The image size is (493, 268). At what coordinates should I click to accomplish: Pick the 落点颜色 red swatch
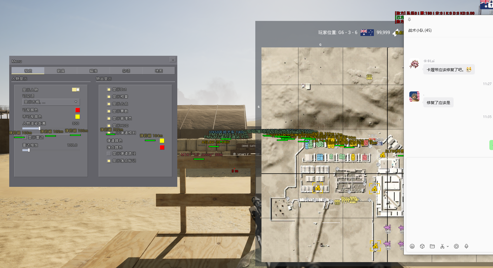point(162,148)
